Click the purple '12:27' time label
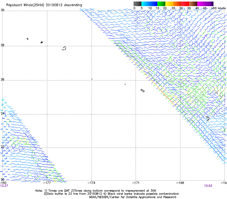The width and height of the screenshot is (227, 199). coord(4,186)
